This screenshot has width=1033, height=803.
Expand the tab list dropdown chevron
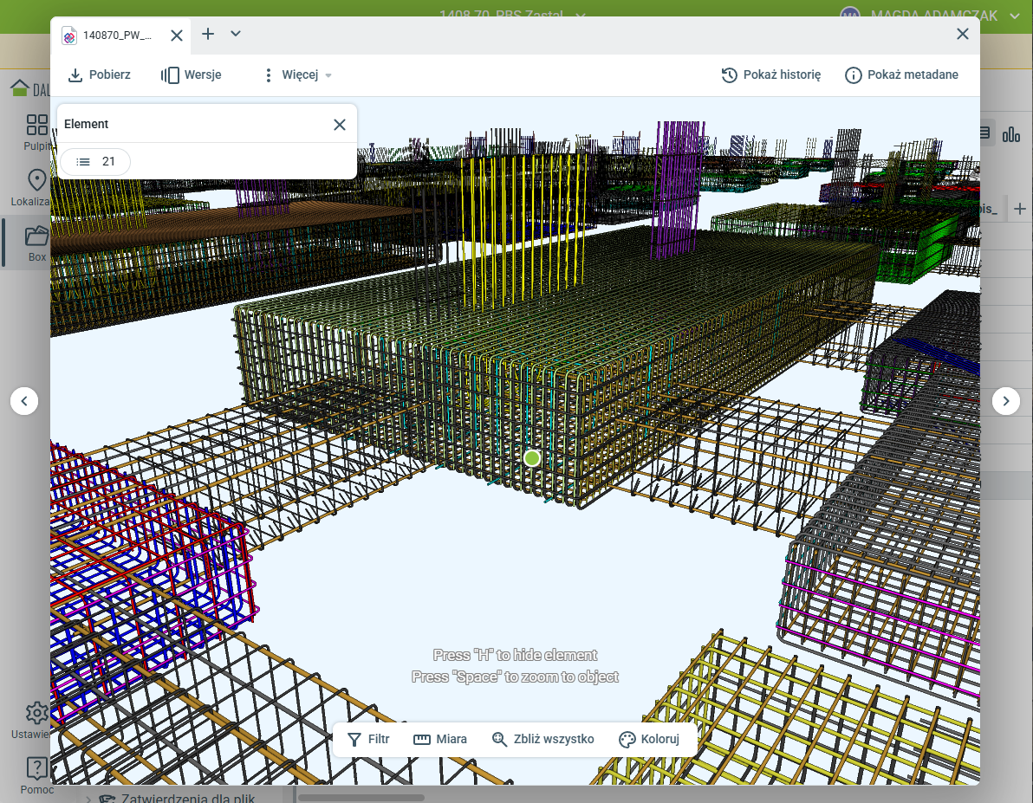pyautogui.click(x=236, y=35)
